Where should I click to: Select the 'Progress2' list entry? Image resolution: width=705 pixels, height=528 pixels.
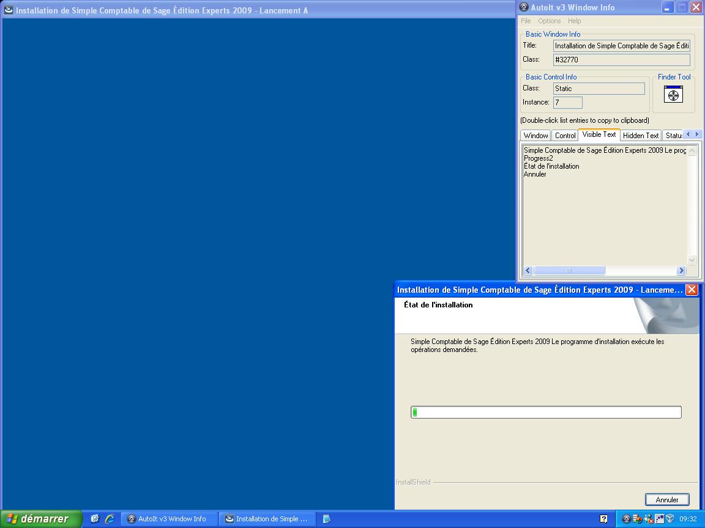click(x=538, y=158)
